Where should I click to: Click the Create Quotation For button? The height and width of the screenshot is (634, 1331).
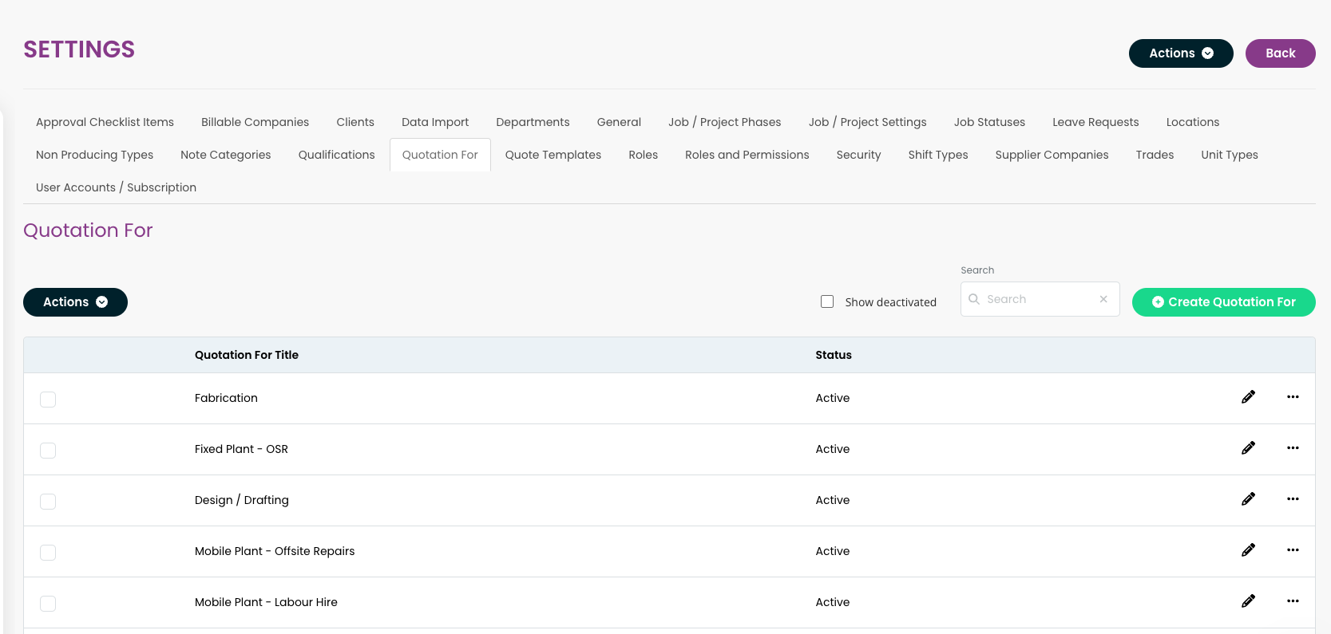pos(1223,302)
